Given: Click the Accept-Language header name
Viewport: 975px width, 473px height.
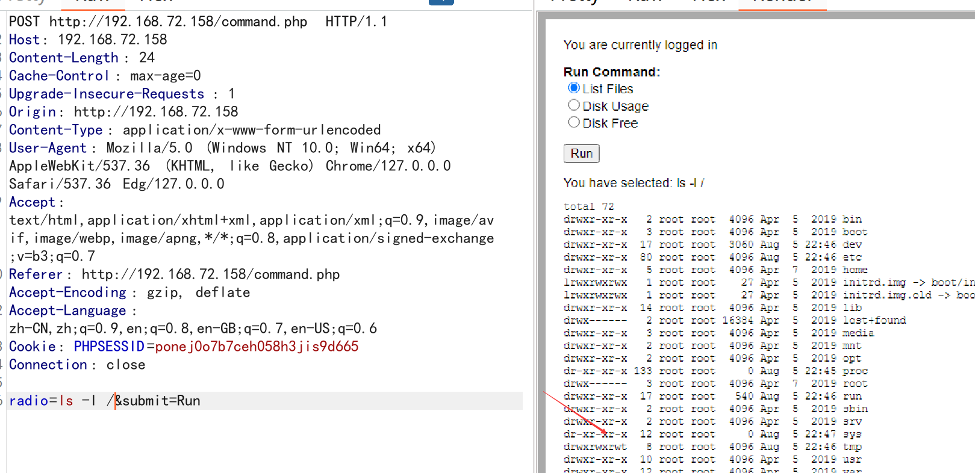Looking at the screenshot, I should (67, 311).
